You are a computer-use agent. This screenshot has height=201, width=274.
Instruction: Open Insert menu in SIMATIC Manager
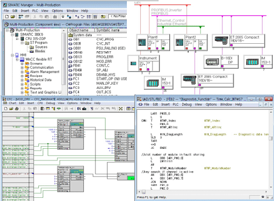[x=25, y=11]
